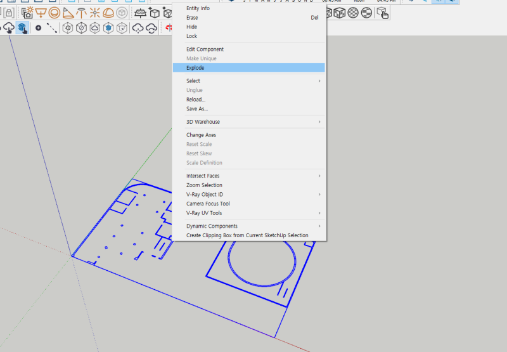Expand the 3D Warehouse submenu
507x352 pixels.
(x=248, y=122)
